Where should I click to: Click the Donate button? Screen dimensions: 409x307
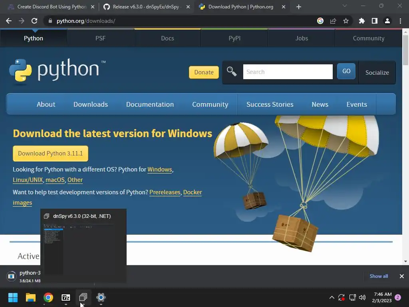(x=204, y=72)
